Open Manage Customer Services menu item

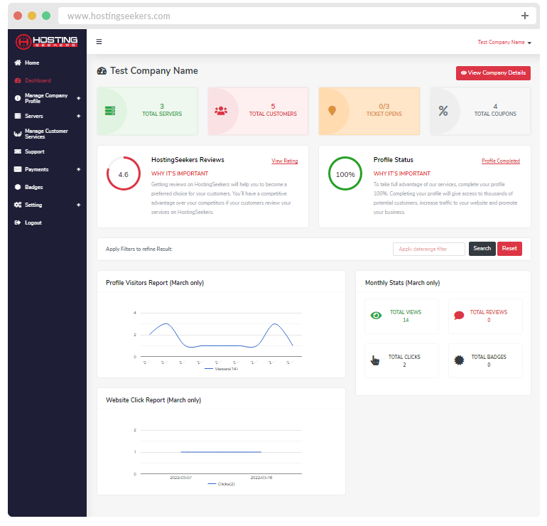coord(47,134)
